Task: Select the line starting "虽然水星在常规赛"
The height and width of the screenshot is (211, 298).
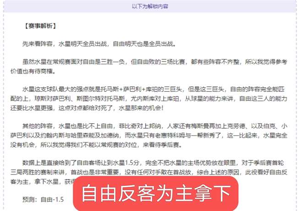Action: [x=155, y=62]
